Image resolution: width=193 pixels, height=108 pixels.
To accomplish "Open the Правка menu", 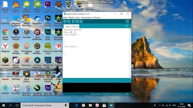I will [x=71, y=17].
